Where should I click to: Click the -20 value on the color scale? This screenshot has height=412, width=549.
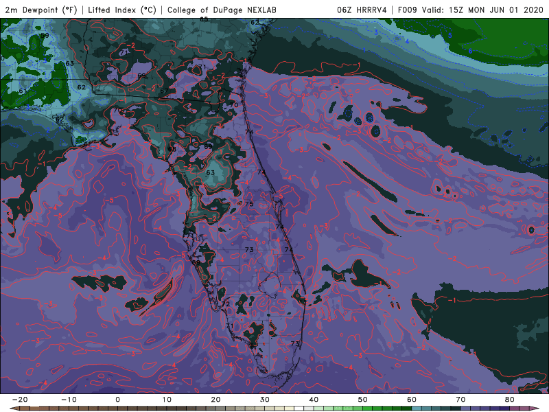(x=20, y=400)
